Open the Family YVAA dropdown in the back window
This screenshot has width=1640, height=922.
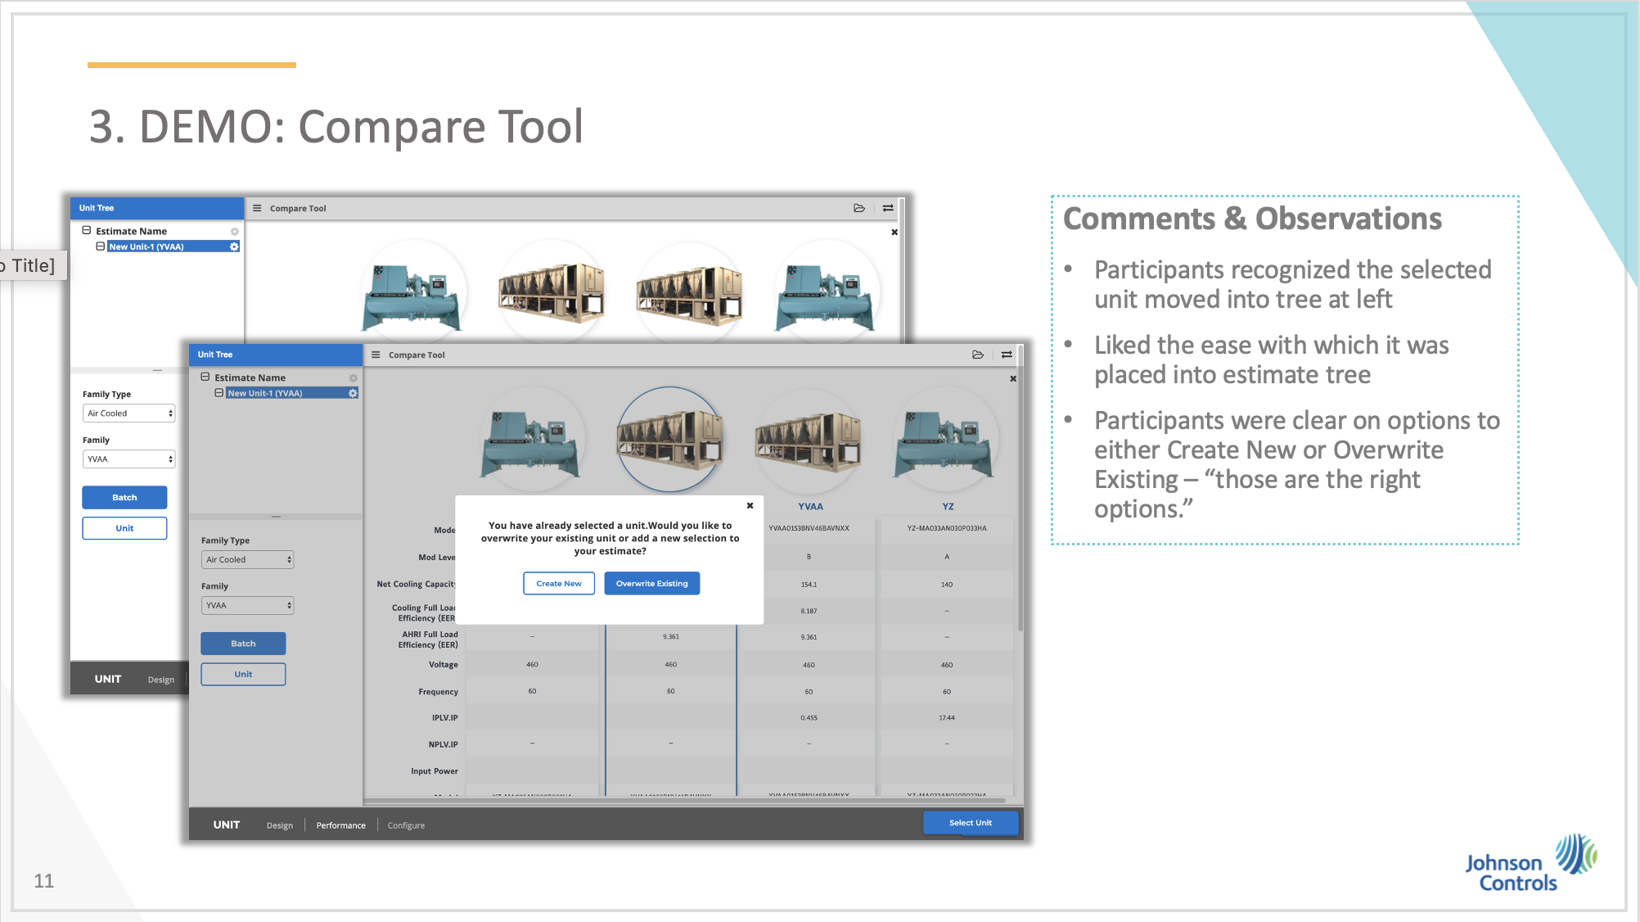(128, 459)
